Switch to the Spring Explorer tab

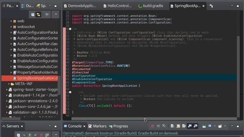[42, 6]
